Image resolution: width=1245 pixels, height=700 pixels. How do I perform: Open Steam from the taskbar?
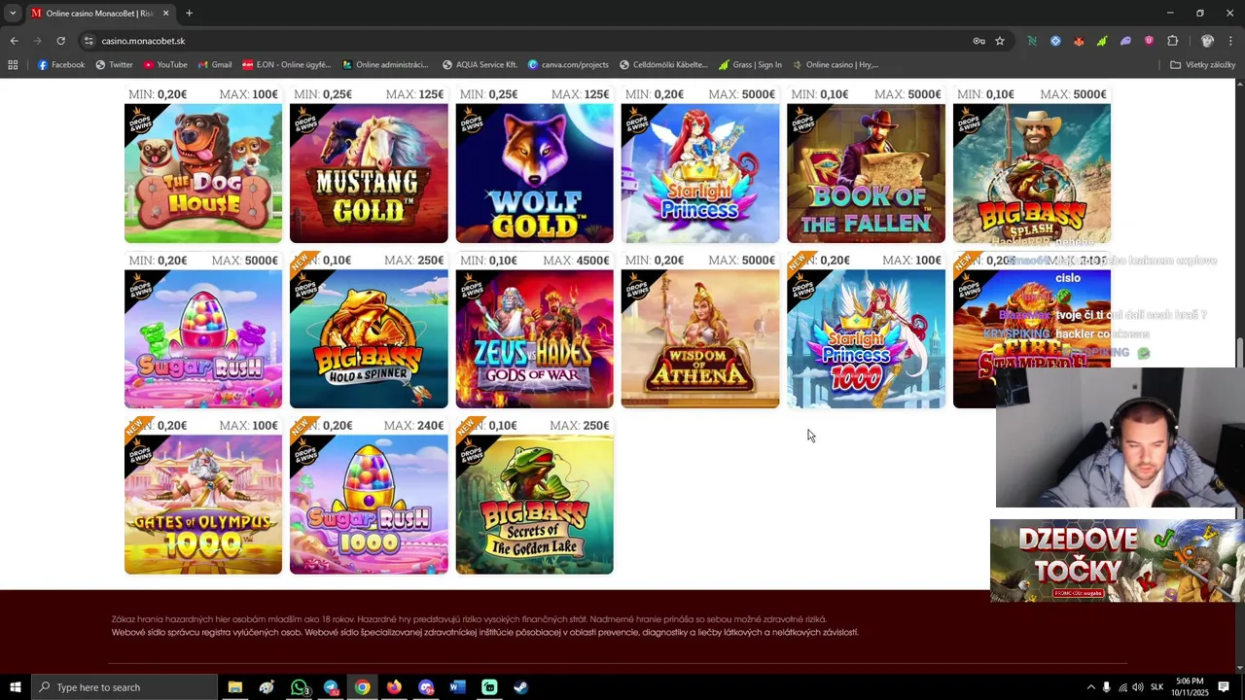(x=520, y=687)
